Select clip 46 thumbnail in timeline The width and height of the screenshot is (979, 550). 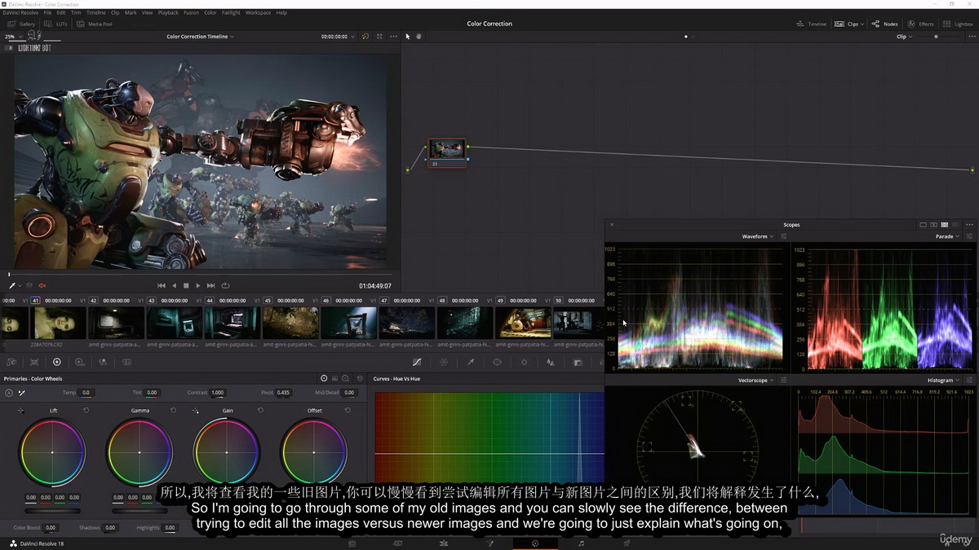(x=348, y=323)
